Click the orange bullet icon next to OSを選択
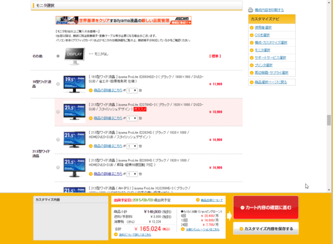Viewport: 333px width, 244px height. click(251, 35)
